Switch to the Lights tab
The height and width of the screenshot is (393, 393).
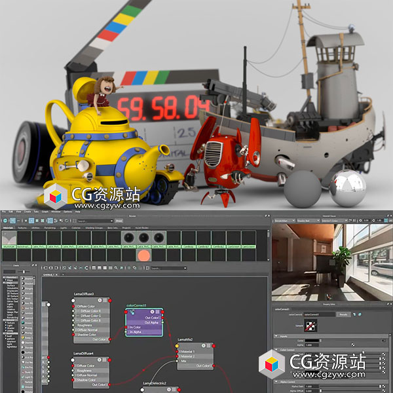[64, 228]
